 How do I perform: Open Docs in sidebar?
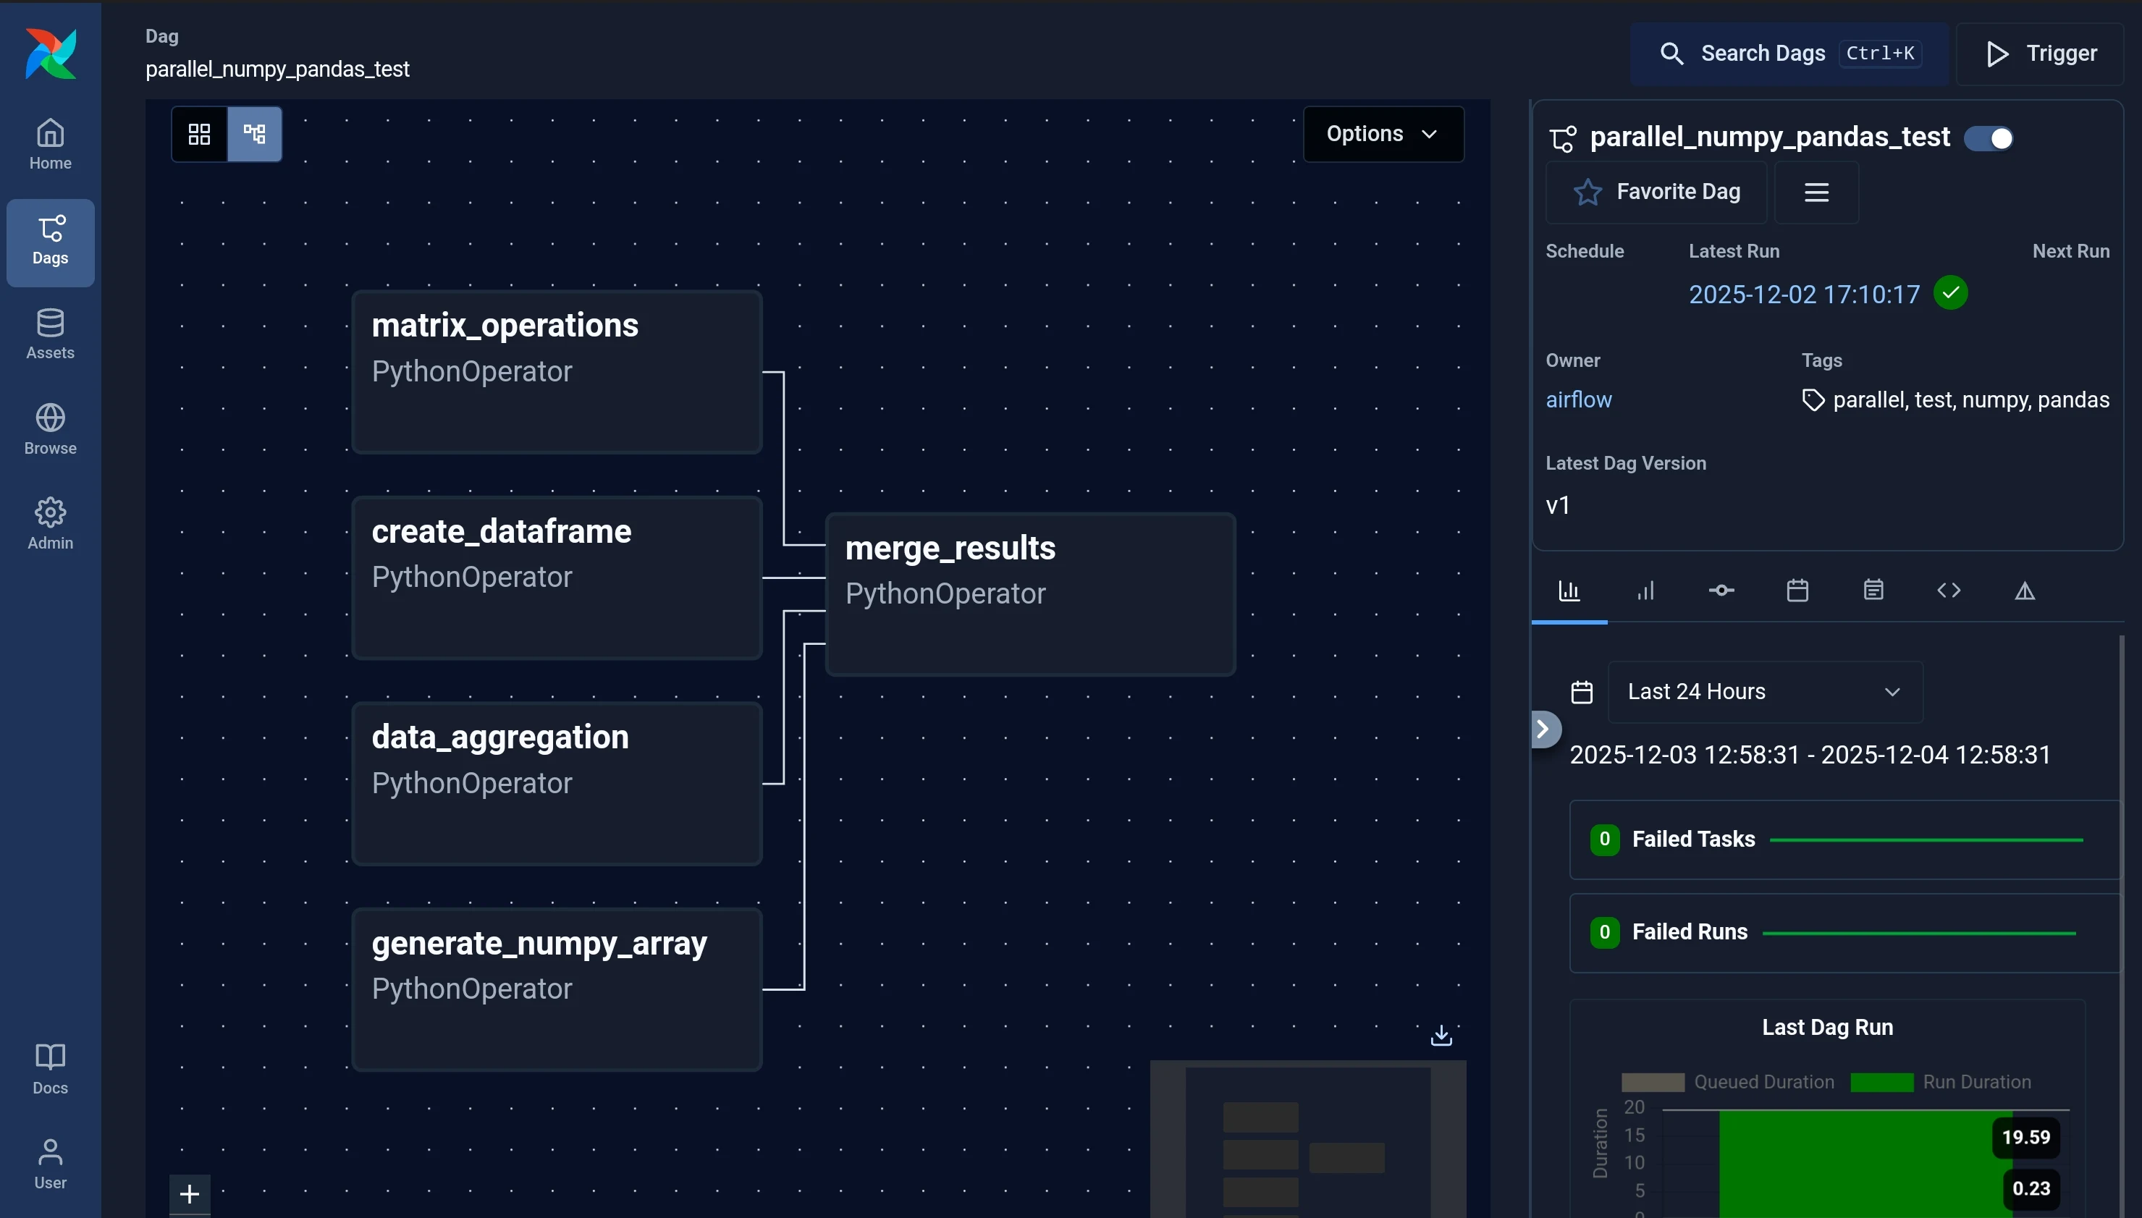(50, 1069)
